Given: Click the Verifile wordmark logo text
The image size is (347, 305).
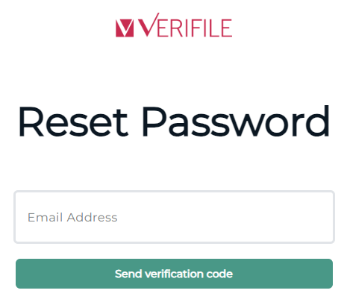Looking at the screenshot, I should pyautogui.click(x=185, y=25).
